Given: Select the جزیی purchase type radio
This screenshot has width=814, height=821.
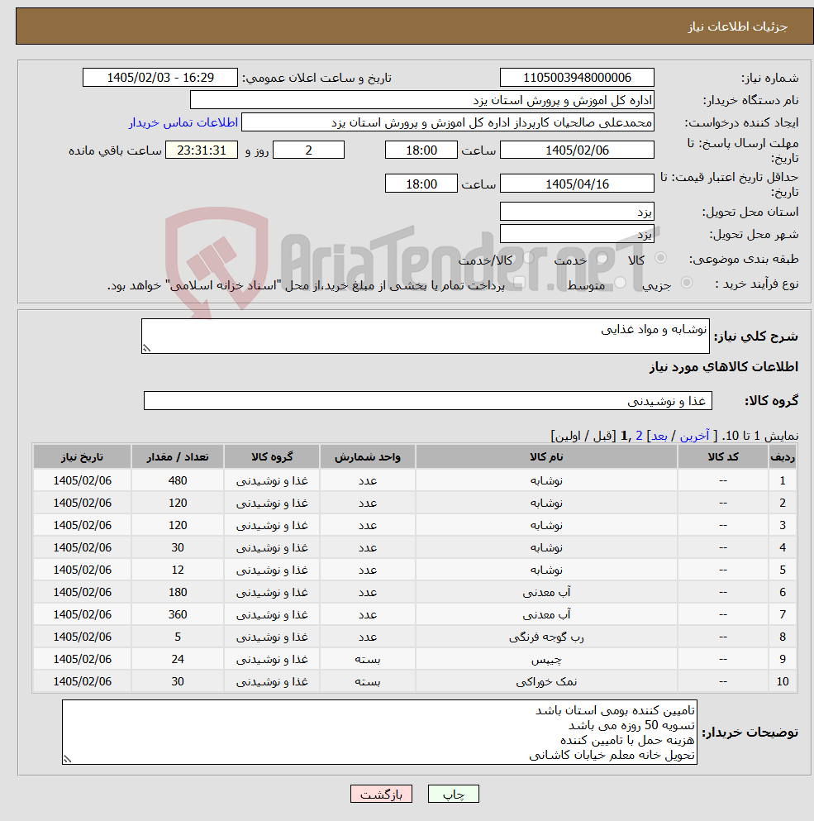Looking at the screenshot, I should (x=687, y=283).
